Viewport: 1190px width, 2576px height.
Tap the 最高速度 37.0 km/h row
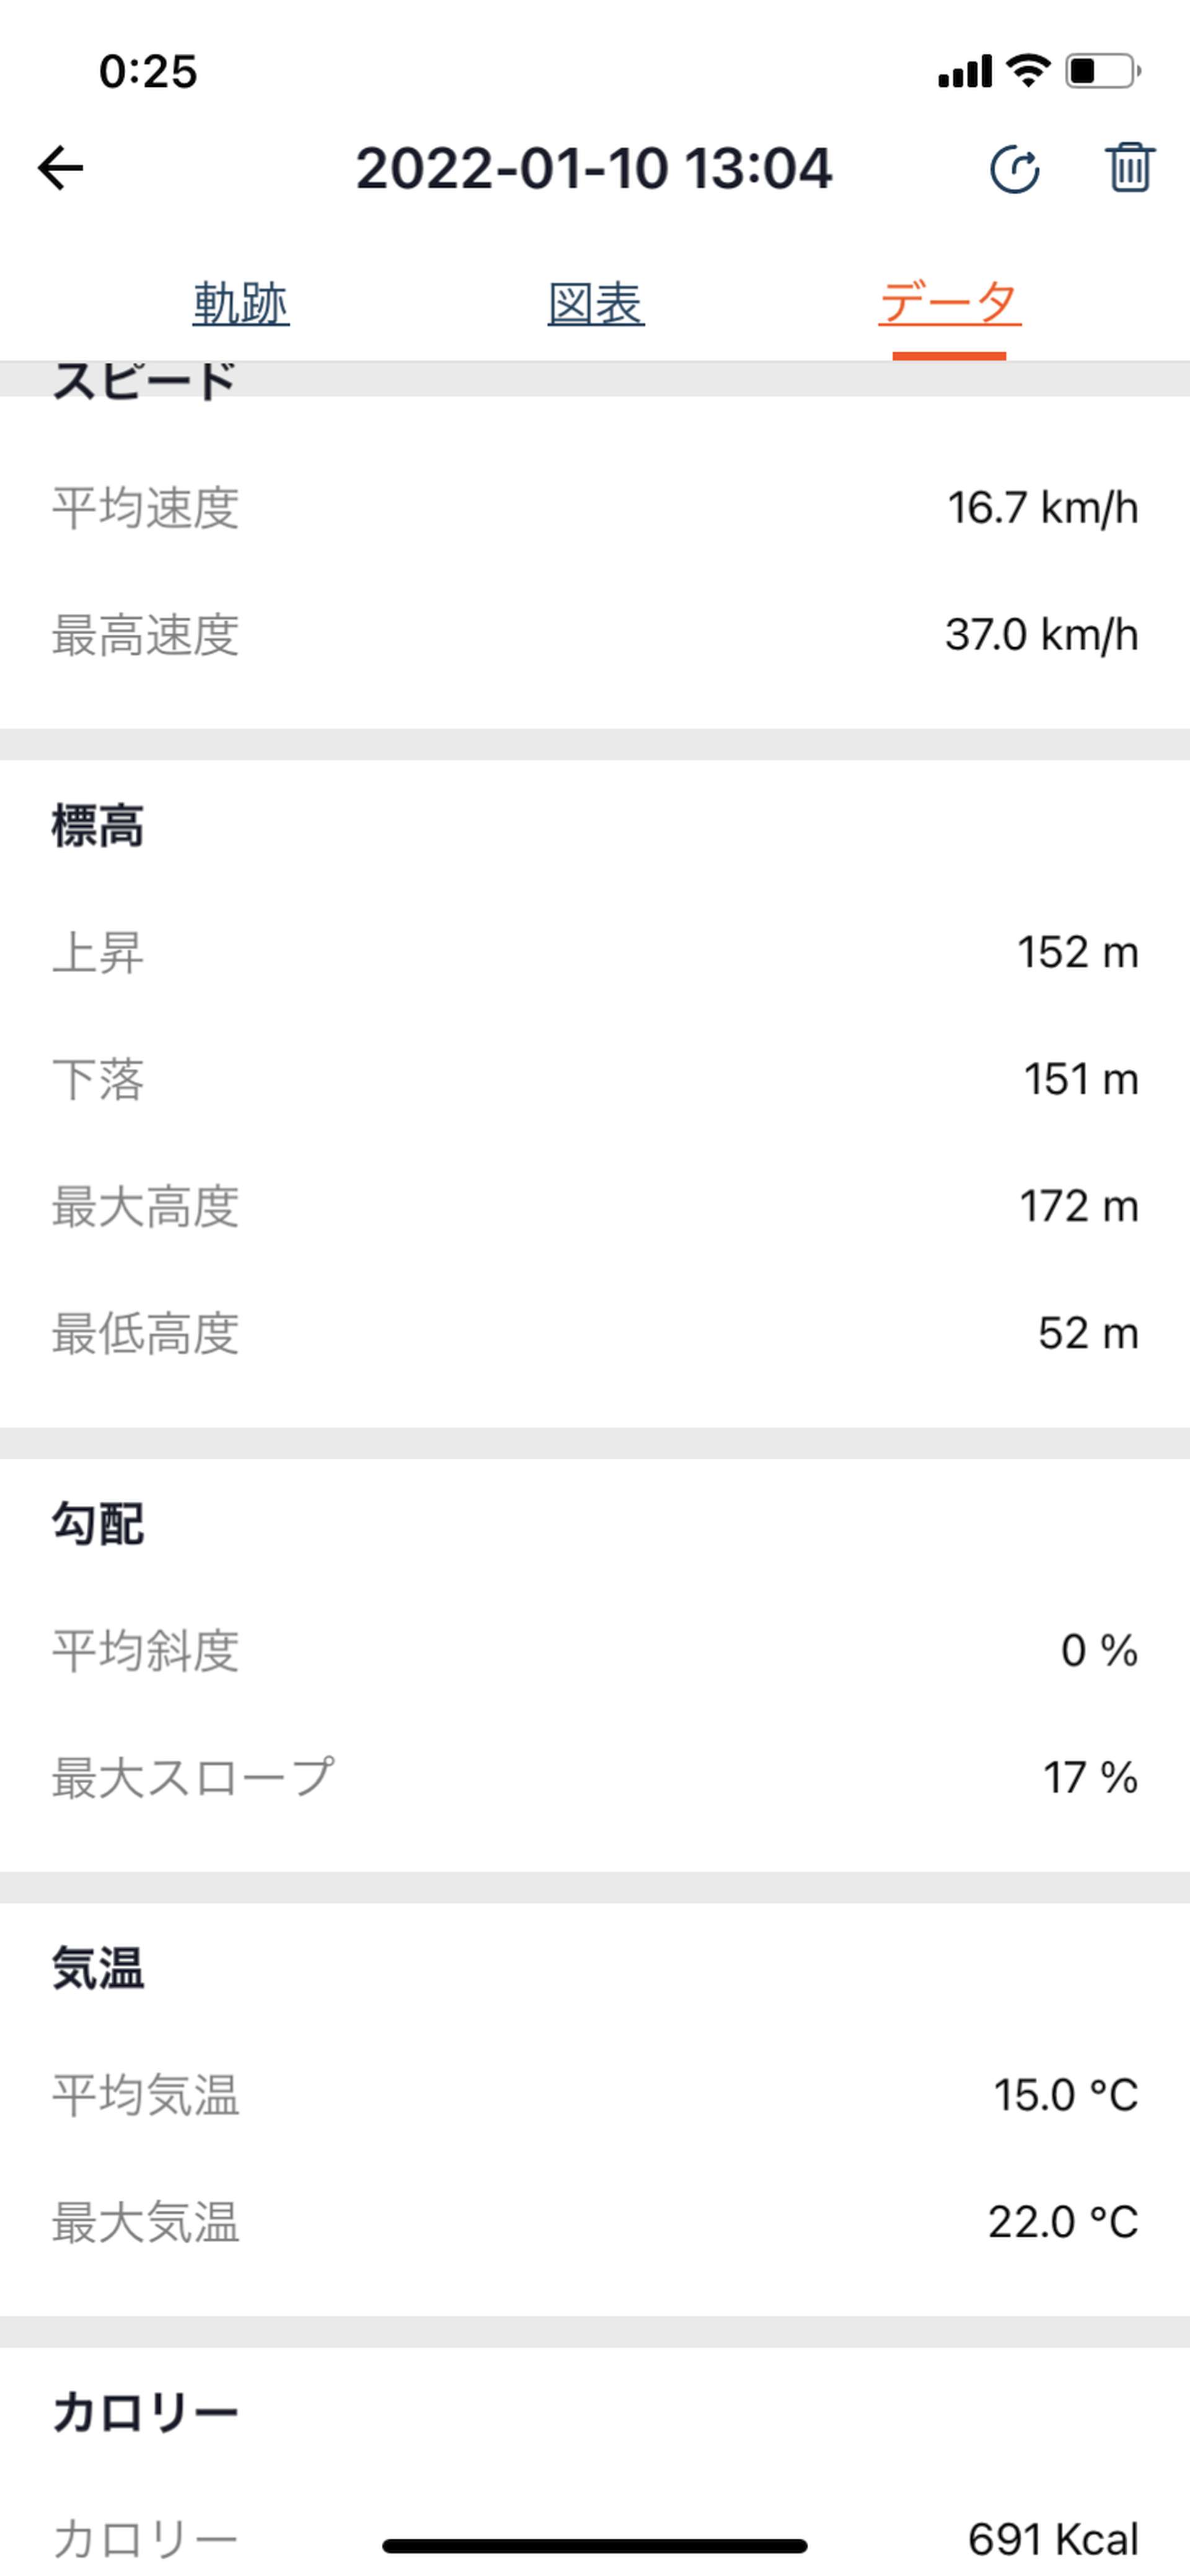tap(595, 635)
